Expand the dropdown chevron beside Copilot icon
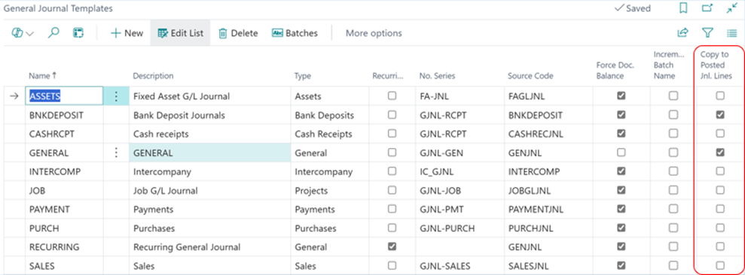 (x=30, y=34)
